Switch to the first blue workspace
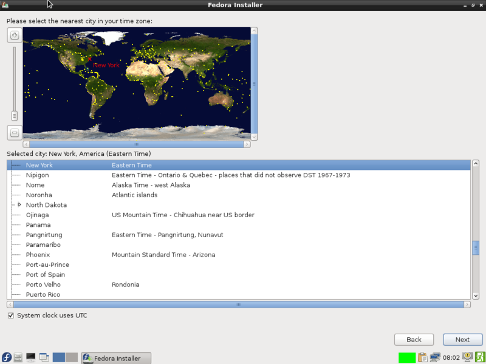This screenshot has height=364, width=486. [x=59, y=357]
